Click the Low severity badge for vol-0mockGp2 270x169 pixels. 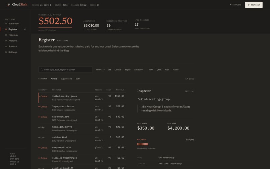click(x=42, y=138)
